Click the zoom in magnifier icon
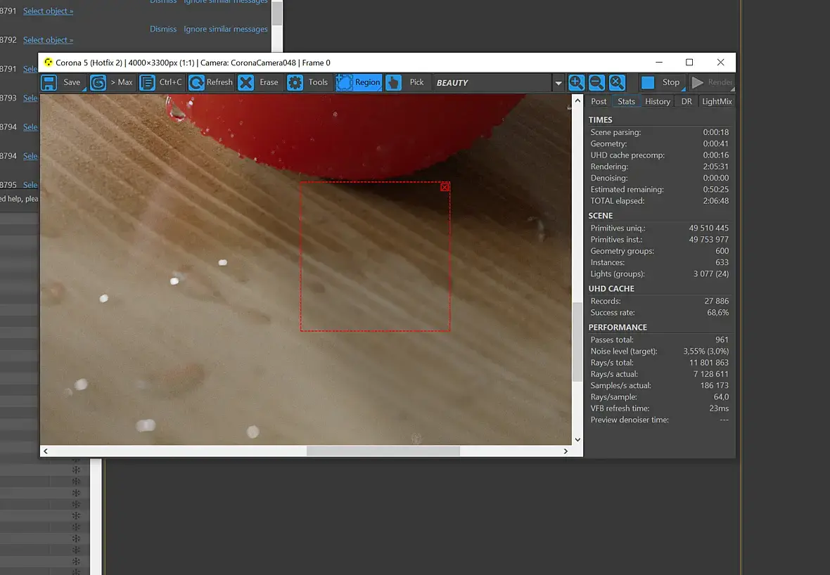830x575 pixels. point(576,82)
